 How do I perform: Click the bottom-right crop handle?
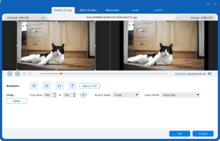pyautogui.click(x=95, y=70)
